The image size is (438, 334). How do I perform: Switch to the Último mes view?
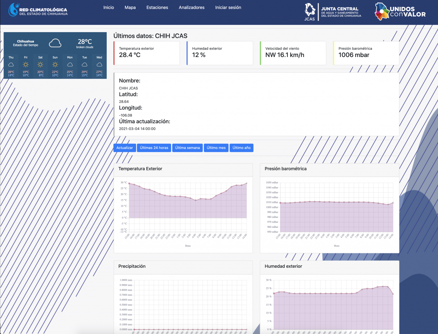[216, 148]
